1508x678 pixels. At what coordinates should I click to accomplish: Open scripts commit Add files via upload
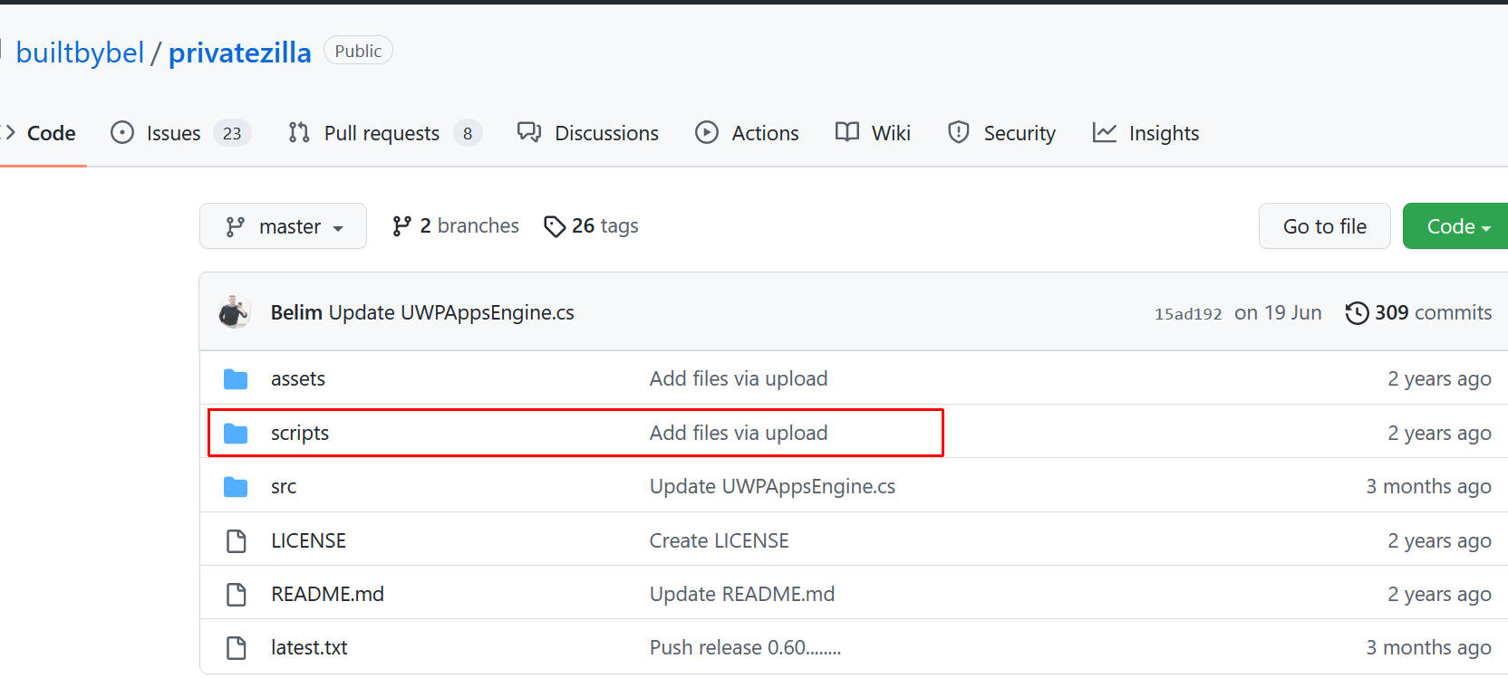coord(739,433)
